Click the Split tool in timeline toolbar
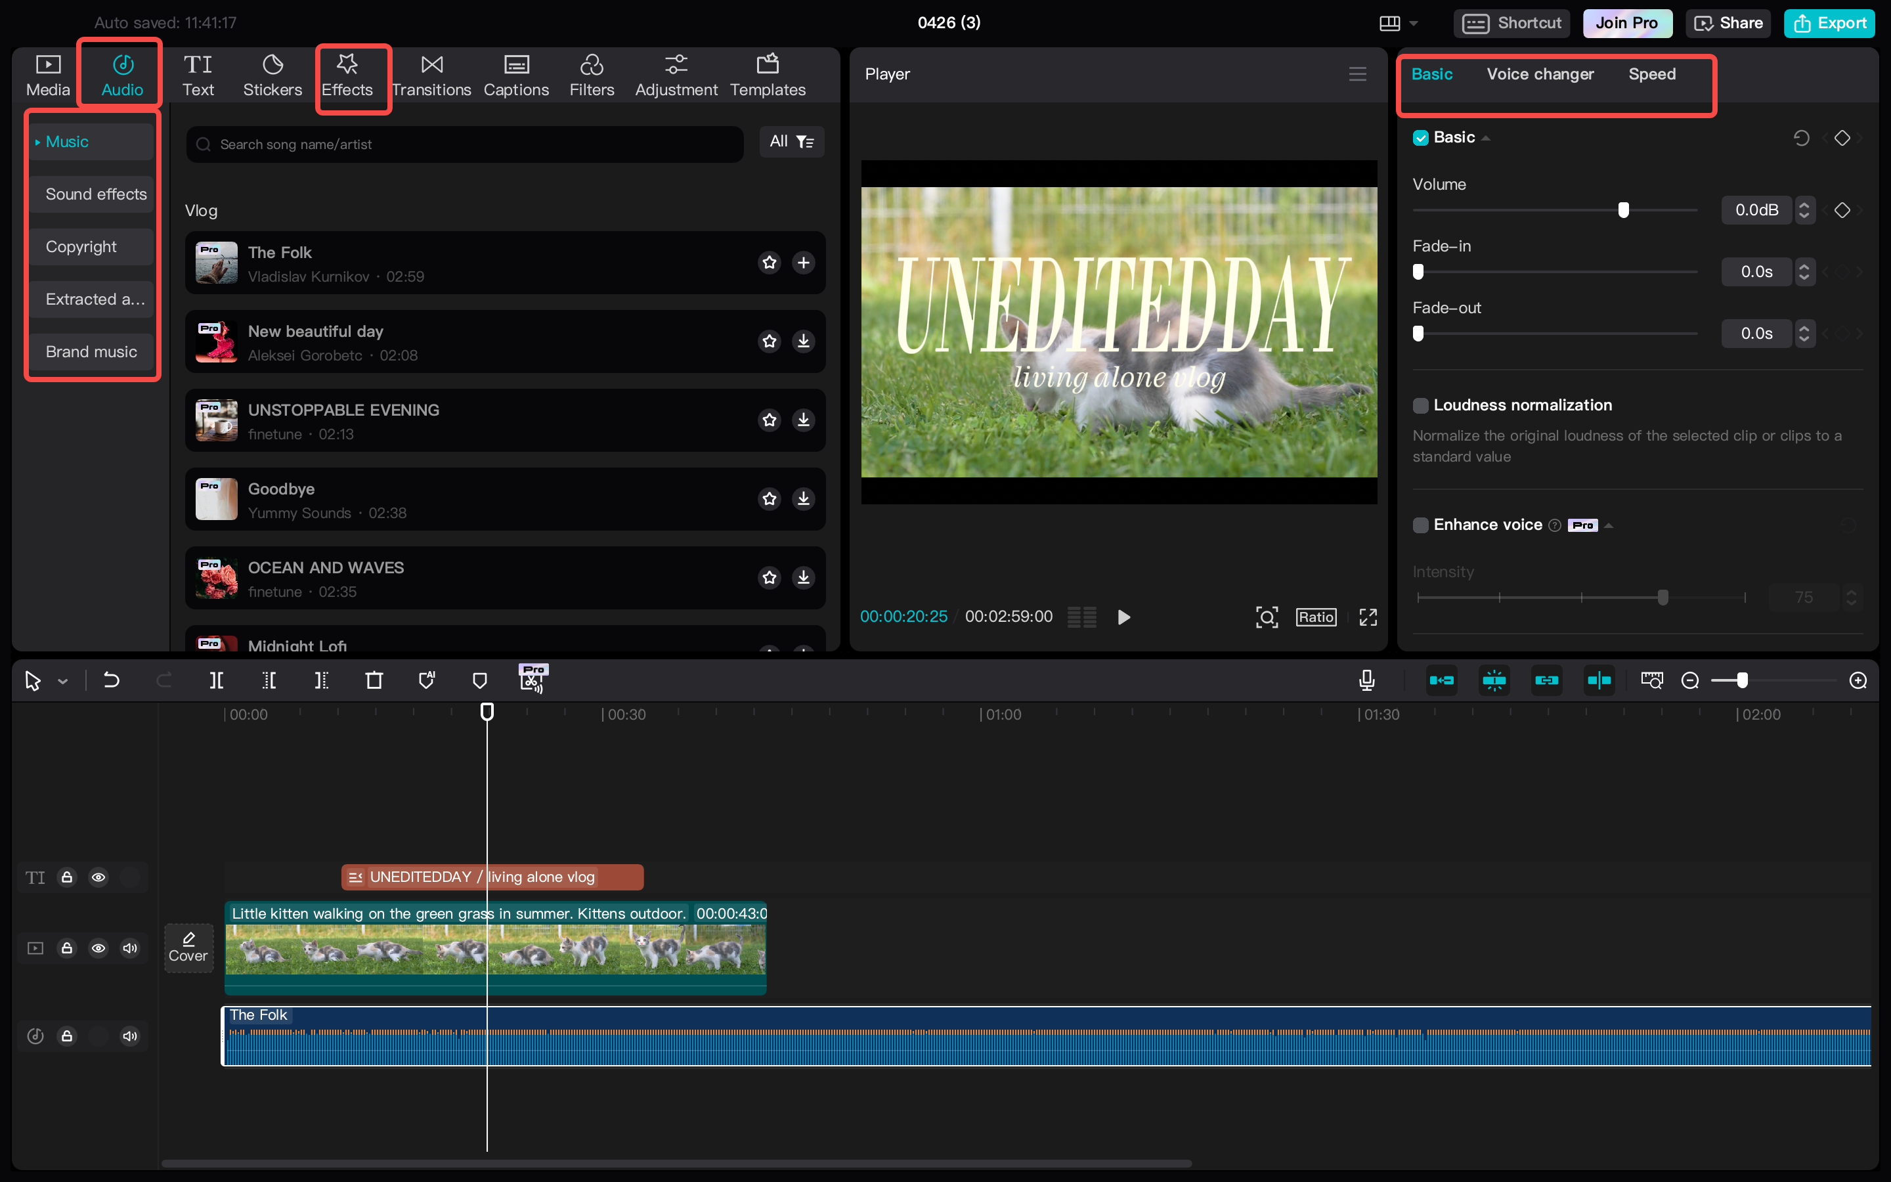1891x1182 pixels. [217, 680]
